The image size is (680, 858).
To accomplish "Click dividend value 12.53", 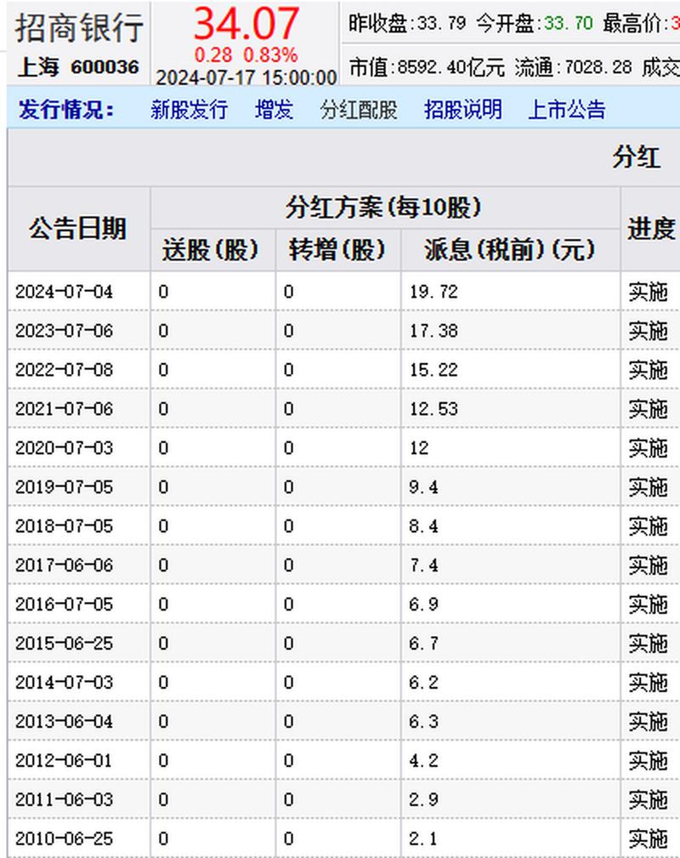I will pos(433,409).
